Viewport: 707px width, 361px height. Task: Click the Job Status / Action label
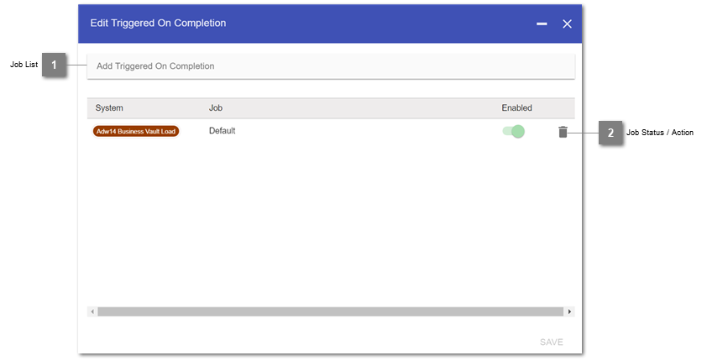(659, 133)
